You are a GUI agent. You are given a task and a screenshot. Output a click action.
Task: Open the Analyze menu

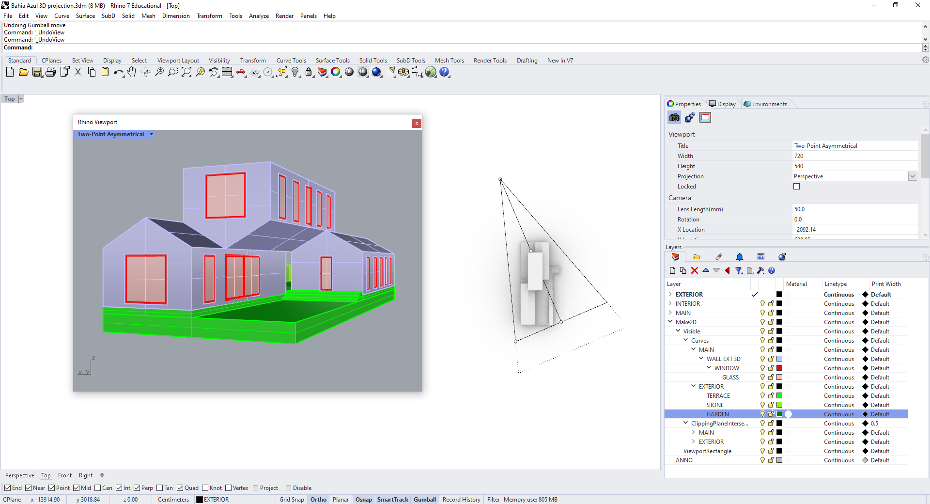point(259,16)
